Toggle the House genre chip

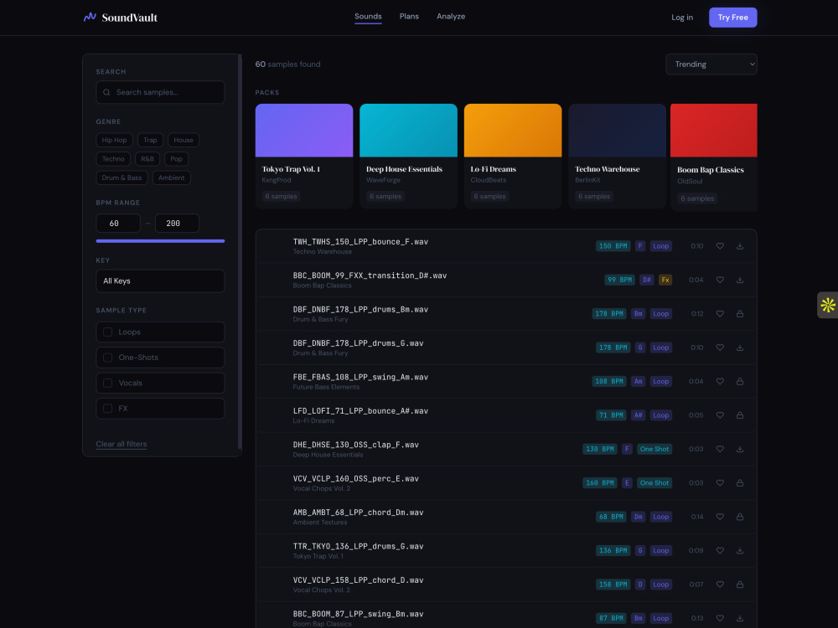[x=184, y=140]
